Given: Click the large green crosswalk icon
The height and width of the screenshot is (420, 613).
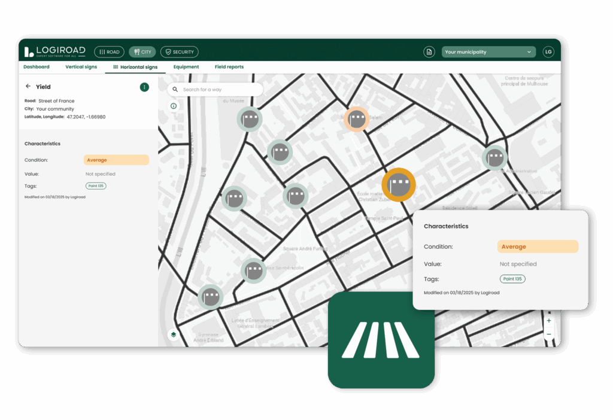Looking at the screenshot, I should coord(381,340).
